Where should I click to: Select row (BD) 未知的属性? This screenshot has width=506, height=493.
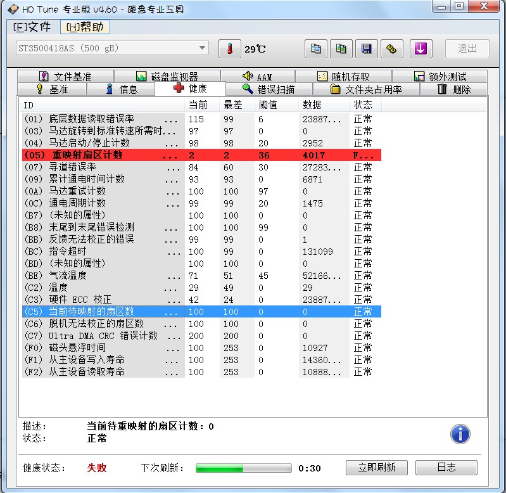[x=201, y=264]
